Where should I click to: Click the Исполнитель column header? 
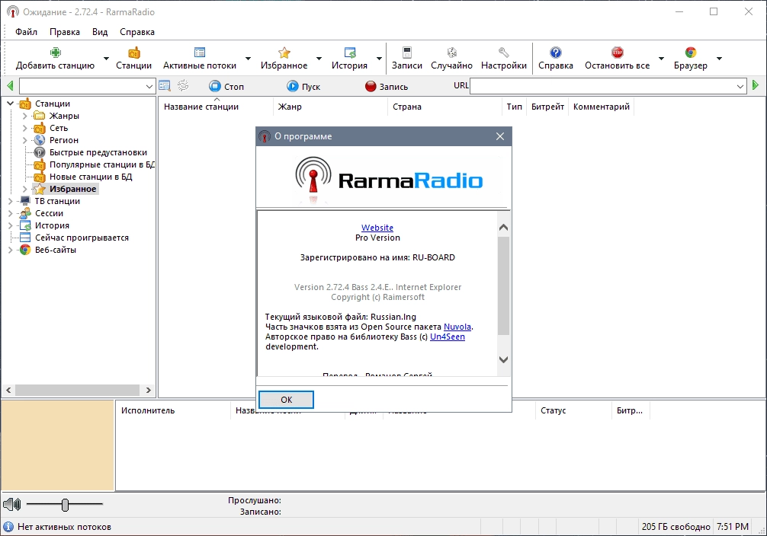point(172,410)
